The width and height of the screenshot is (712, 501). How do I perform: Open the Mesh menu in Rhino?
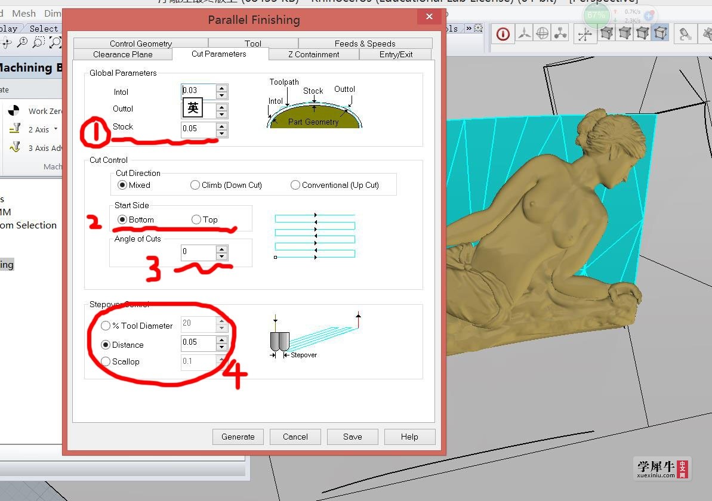pos(24,14)
